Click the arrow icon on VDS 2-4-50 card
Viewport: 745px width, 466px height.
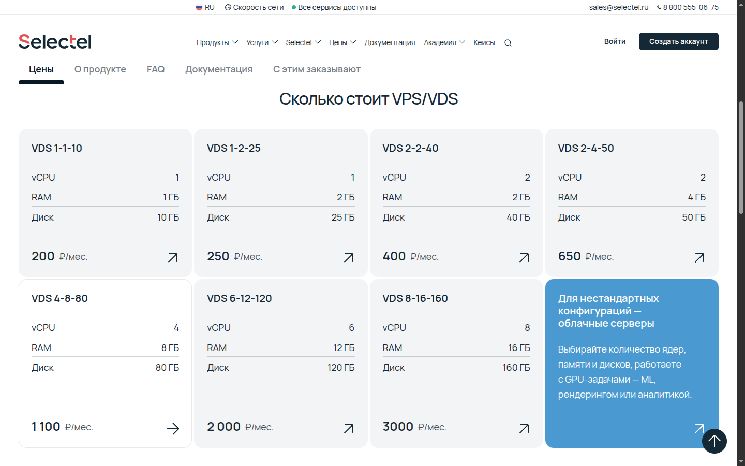point(699,257)
